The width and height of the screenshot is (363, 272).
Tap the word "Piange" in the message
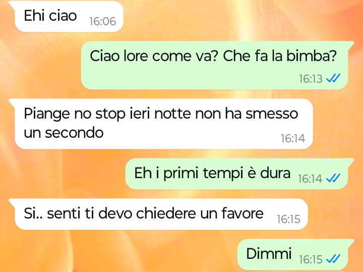point(47,115)
